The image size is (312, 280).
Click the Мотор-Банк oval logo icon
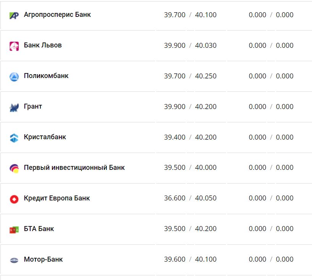[14, 260]
